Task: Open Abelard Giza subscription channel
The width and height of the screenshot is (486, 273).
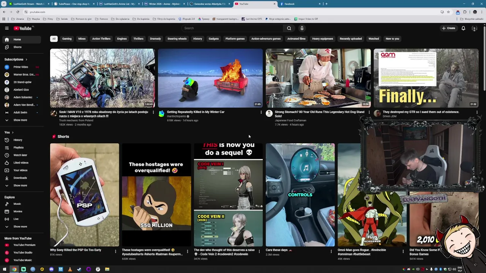Action: pyautogui.click(x=22, y=90)
